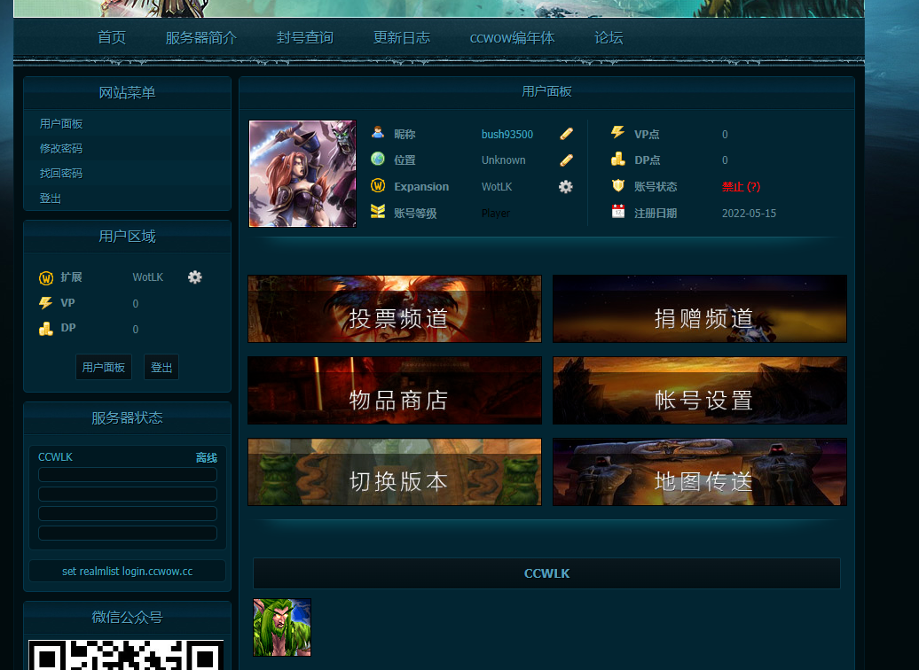Image resolution: width=919 pixels, height=670 pixels.
Task: Go to 封号查询 in the top menu
Action: [305, 38]
